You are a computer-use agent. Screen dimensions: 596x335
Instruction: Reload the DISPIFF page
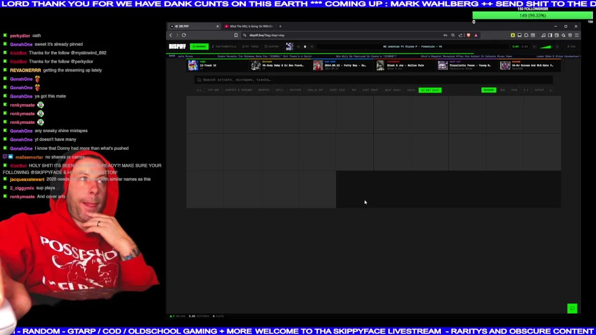(184, 35)
